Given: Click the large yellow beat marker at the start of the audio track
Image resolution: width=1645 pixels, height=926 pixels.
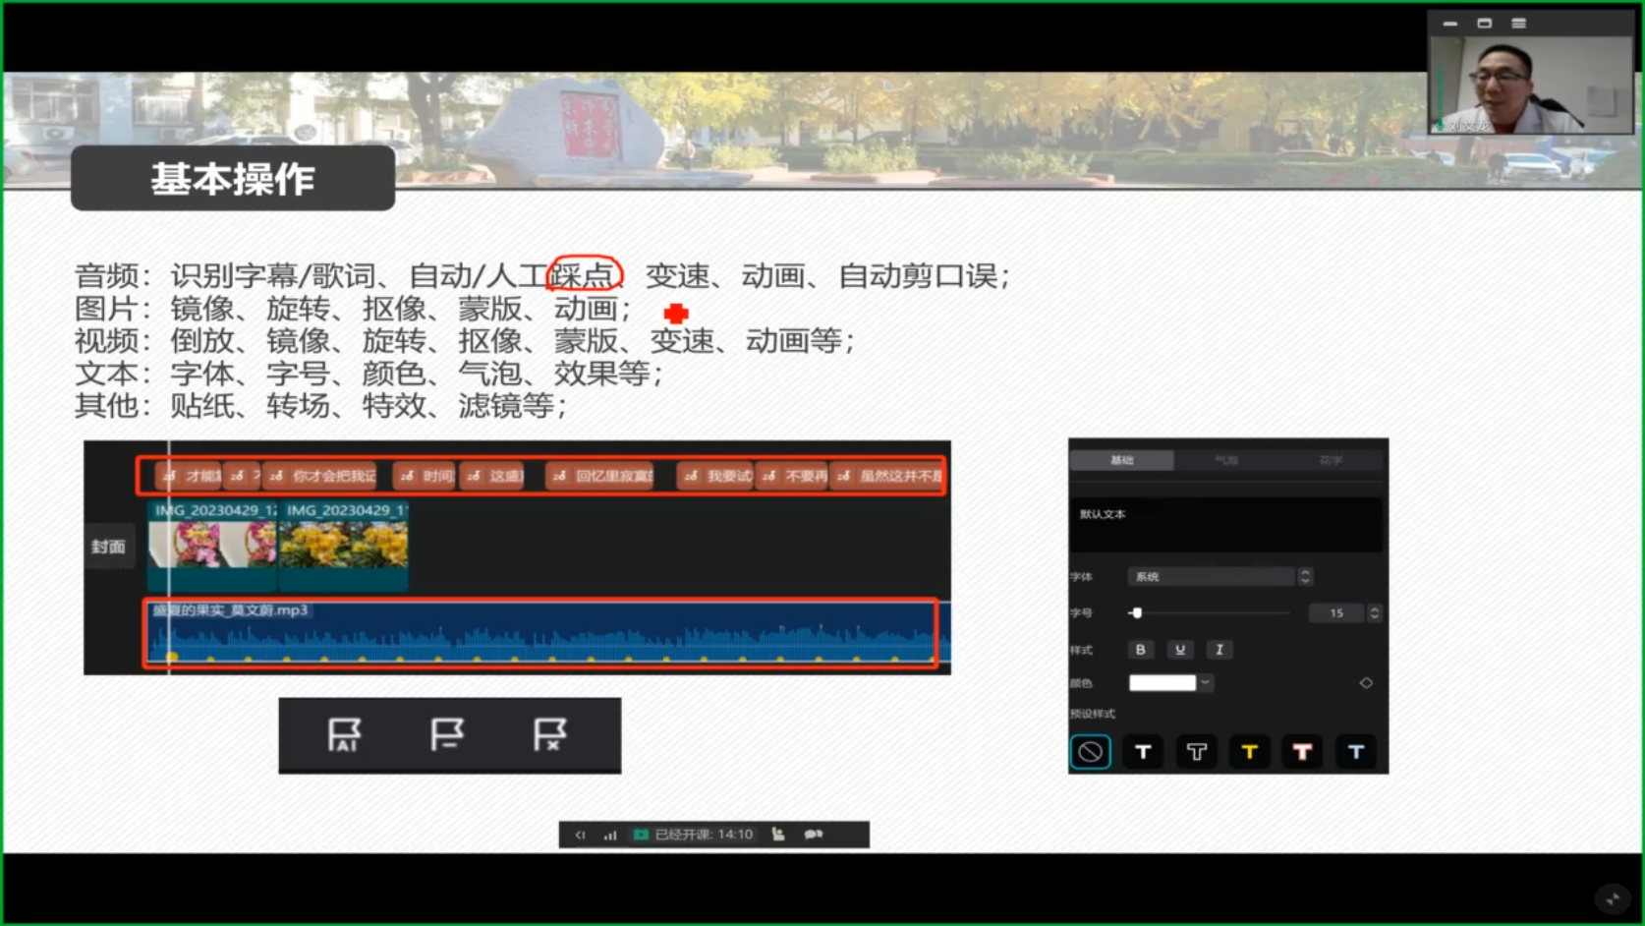Looking at the screenshot, I should coord(172,657).
